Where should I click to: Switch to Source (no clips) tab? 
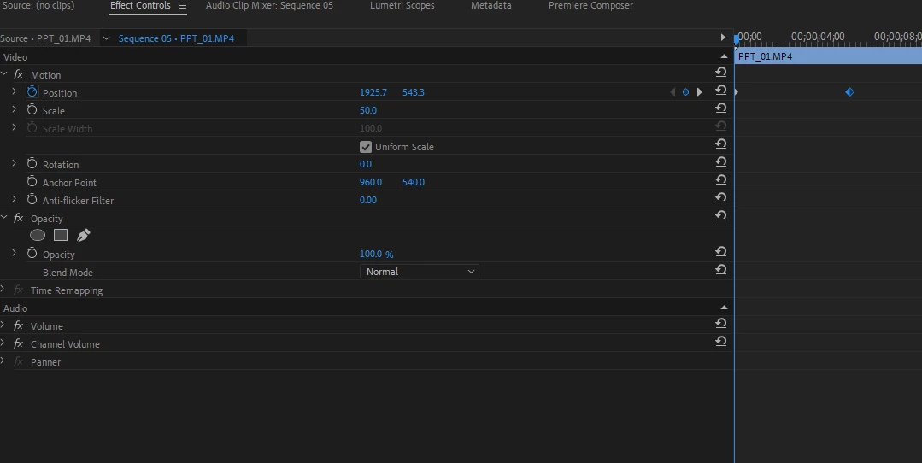click(x=38, y=5)
